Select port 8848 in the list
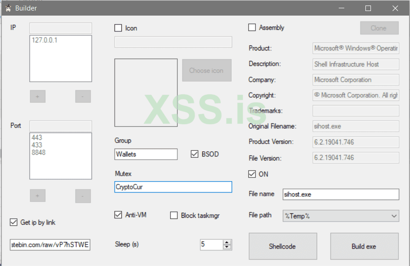 coord(39,152)
